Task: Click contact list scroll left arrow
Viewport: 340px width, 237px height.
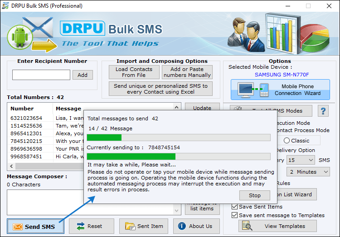Action: 11,166
